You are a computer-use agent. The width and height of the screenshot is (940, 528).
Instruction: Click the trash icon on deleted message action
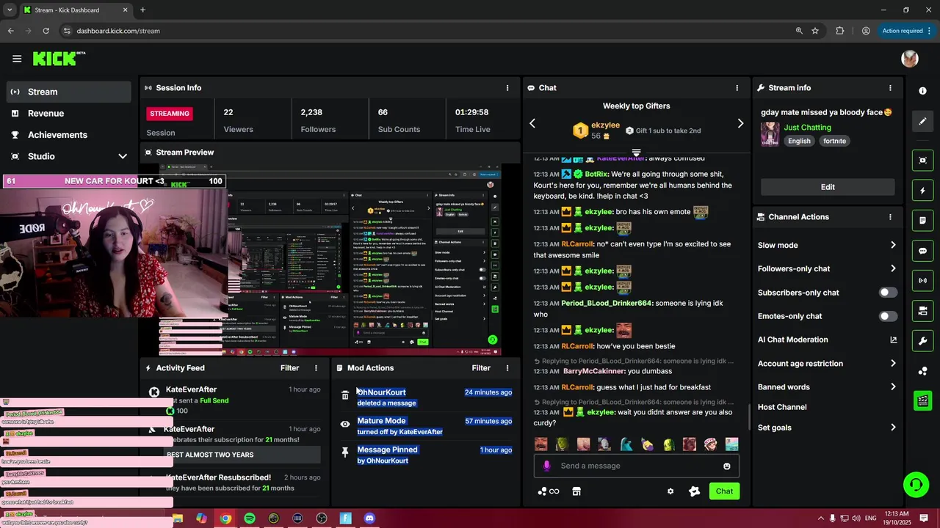pyautogui.click(x=345, y=395)
